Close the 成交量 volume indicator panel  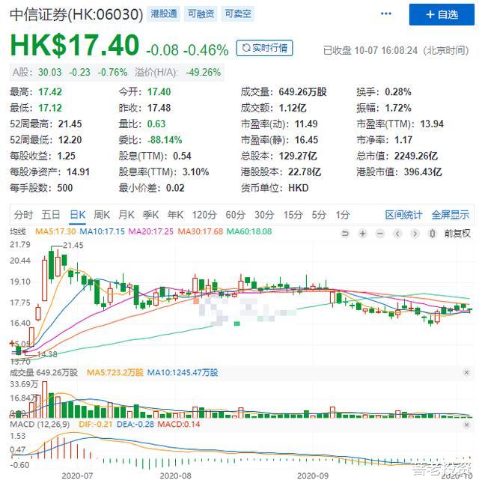466,372
